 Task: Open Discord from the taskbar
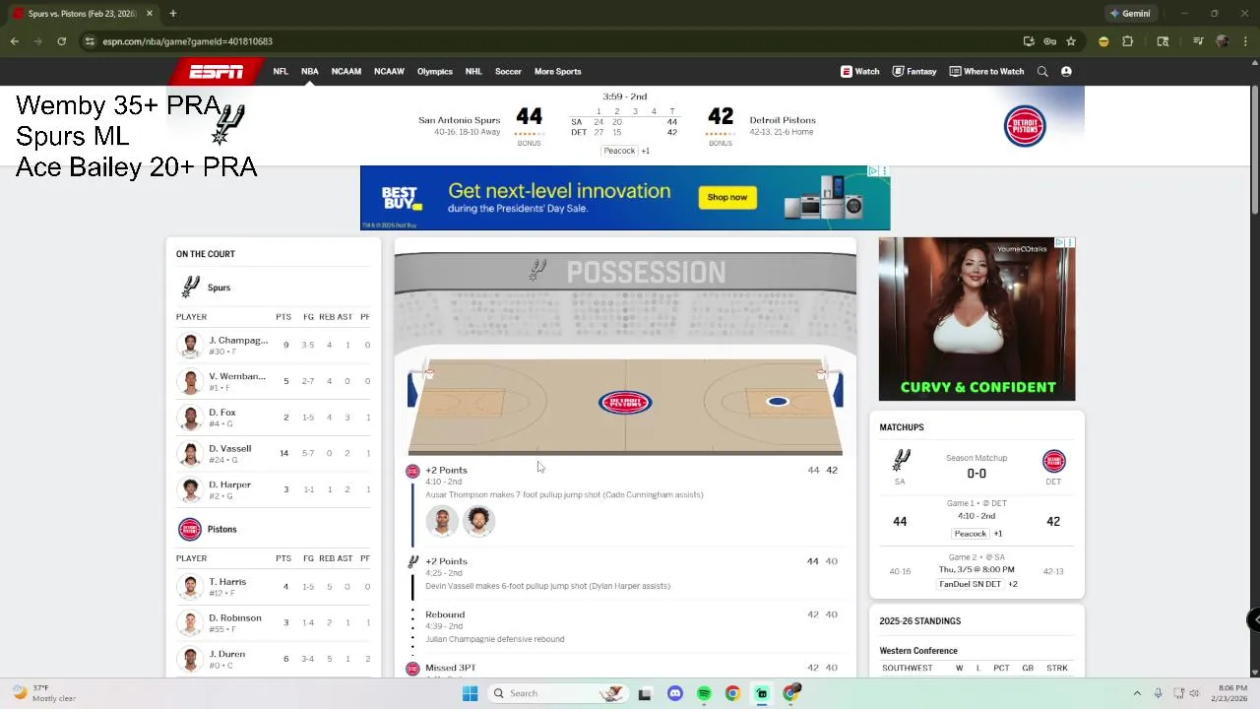(x=675, y=693)
